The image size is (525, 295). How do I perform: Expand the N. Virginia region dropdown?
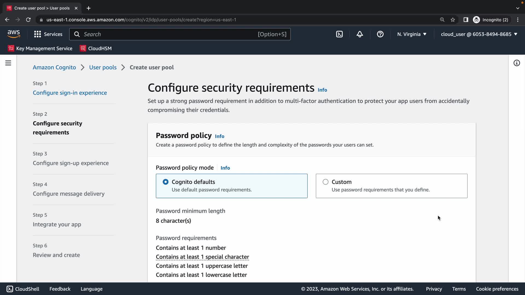point(412,34)
